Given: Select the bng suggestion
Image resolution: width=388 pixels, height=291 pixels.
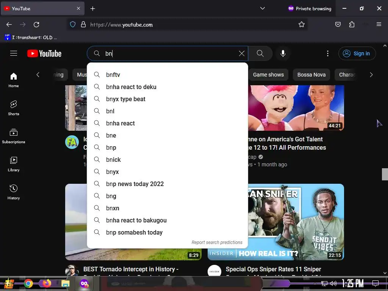Looking at the screenshot, I should tap(167, 196).
